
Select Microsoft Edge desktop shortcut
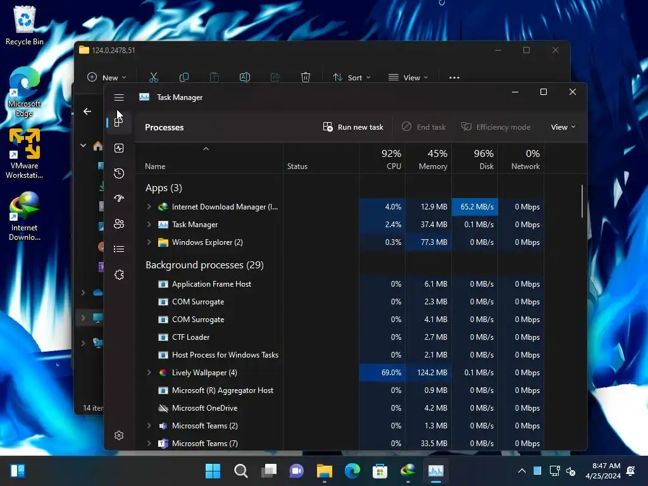pos(25,92)
